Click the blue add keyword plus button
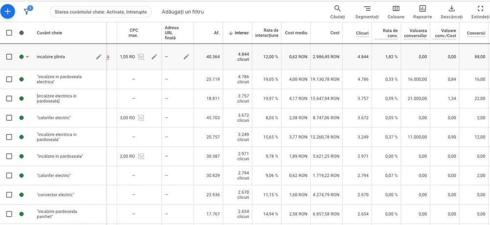 point(7,11)
